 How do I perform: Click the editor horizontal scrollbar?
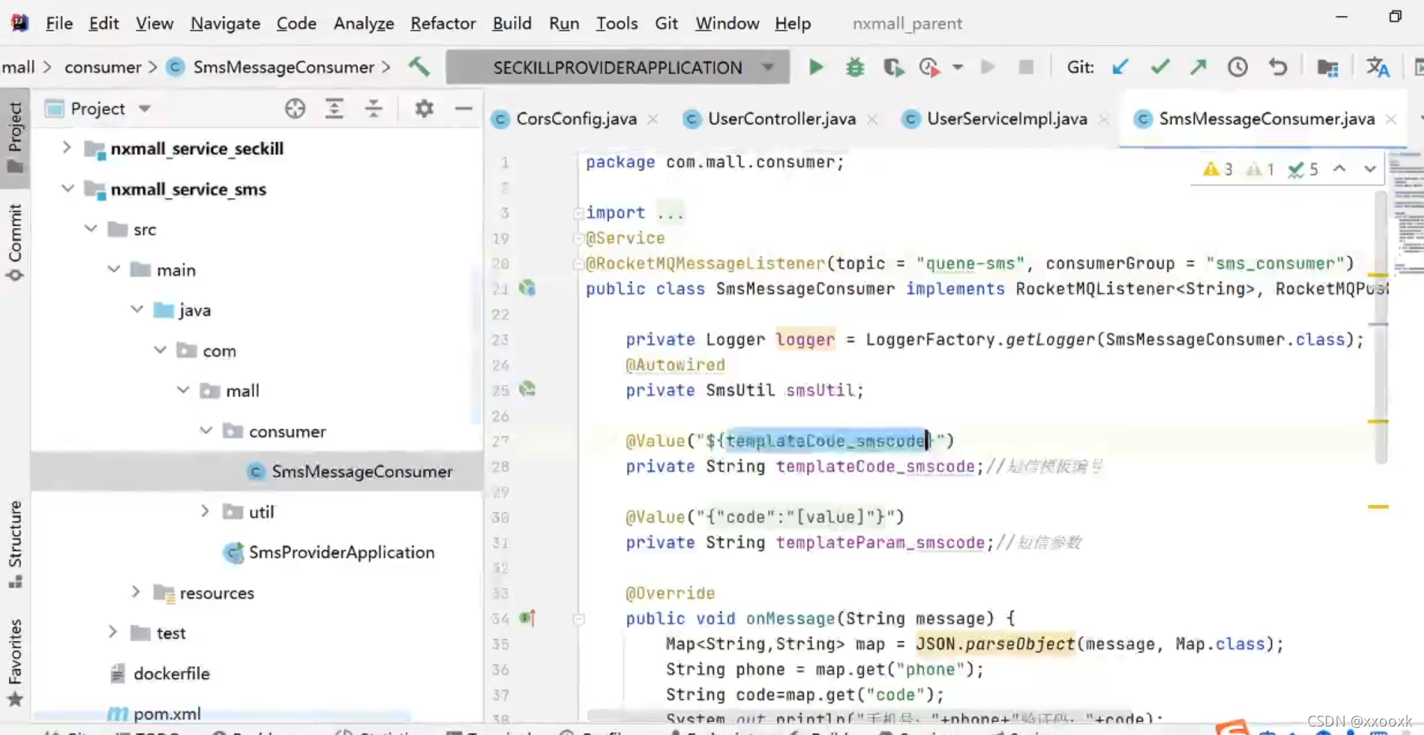(860, 716)
